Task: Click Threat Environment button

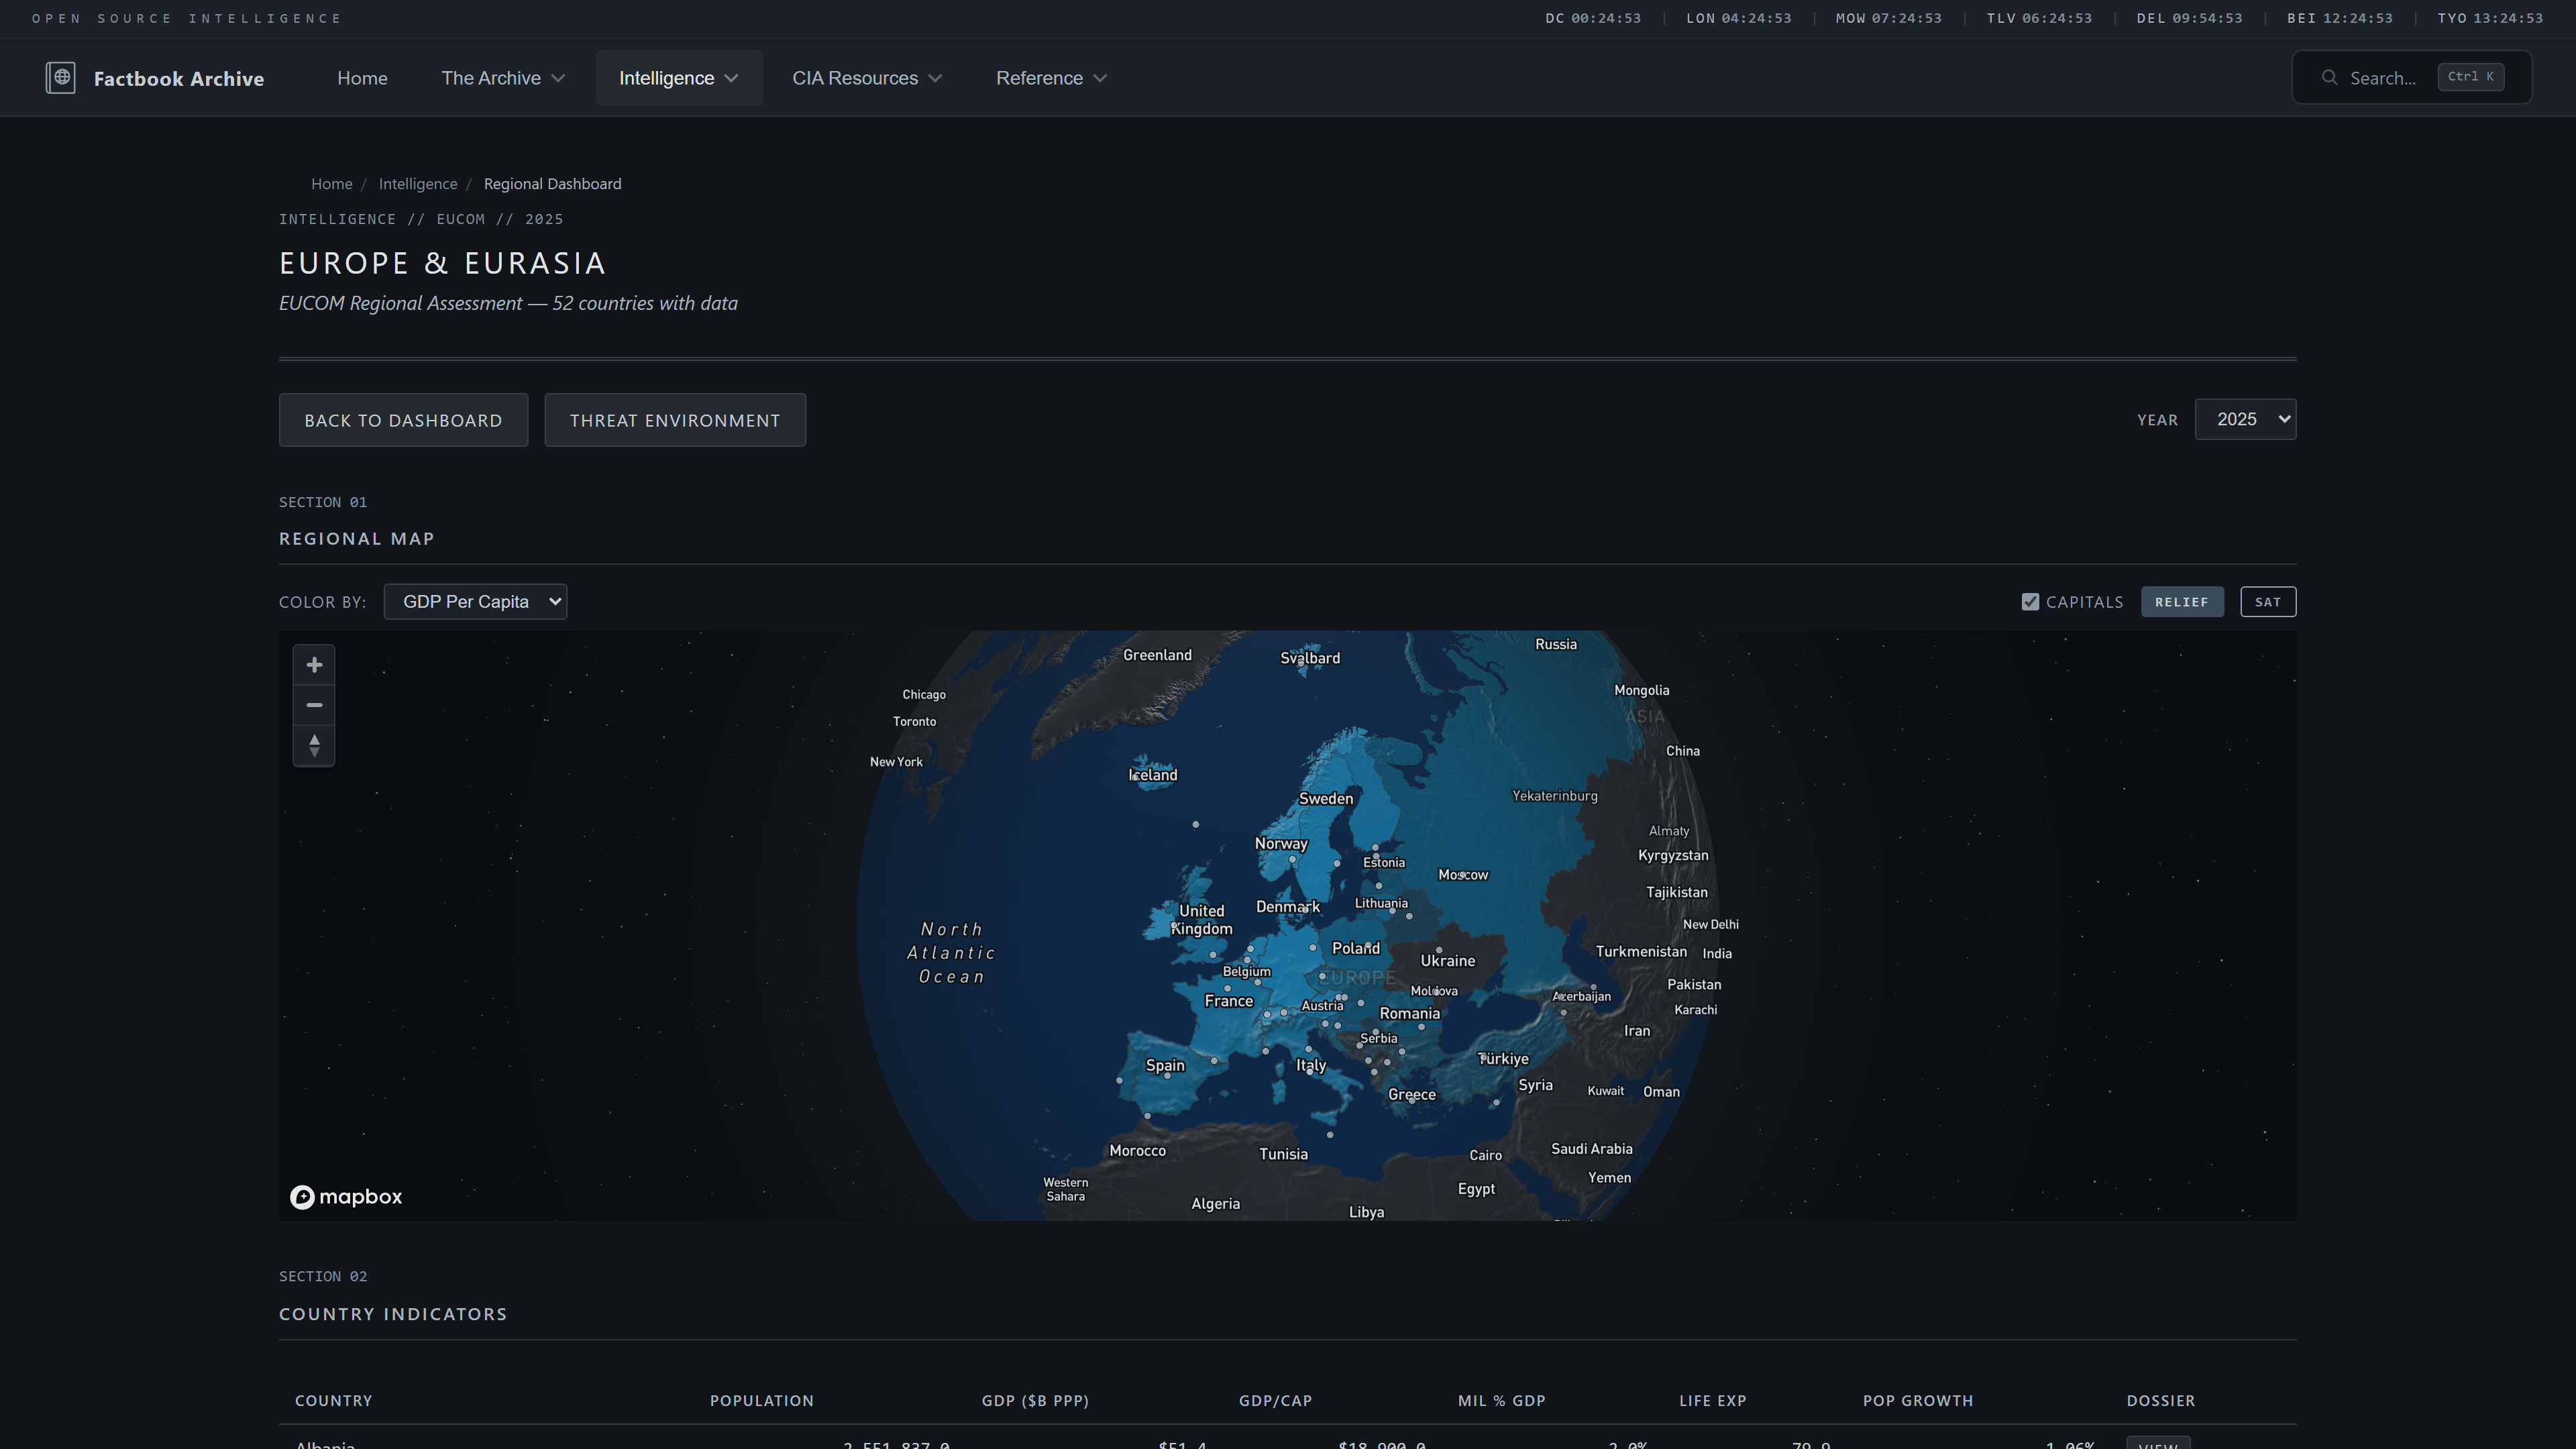Action: (x=675, y=420)
